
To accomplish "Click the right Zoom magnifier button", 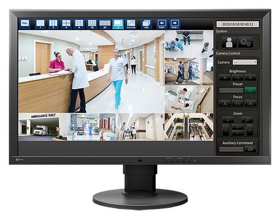I will point(247,120).
